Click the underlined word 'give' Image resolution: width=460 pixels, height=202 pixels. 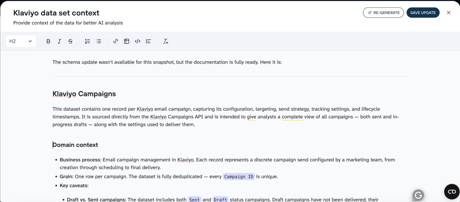click(252, 117)
